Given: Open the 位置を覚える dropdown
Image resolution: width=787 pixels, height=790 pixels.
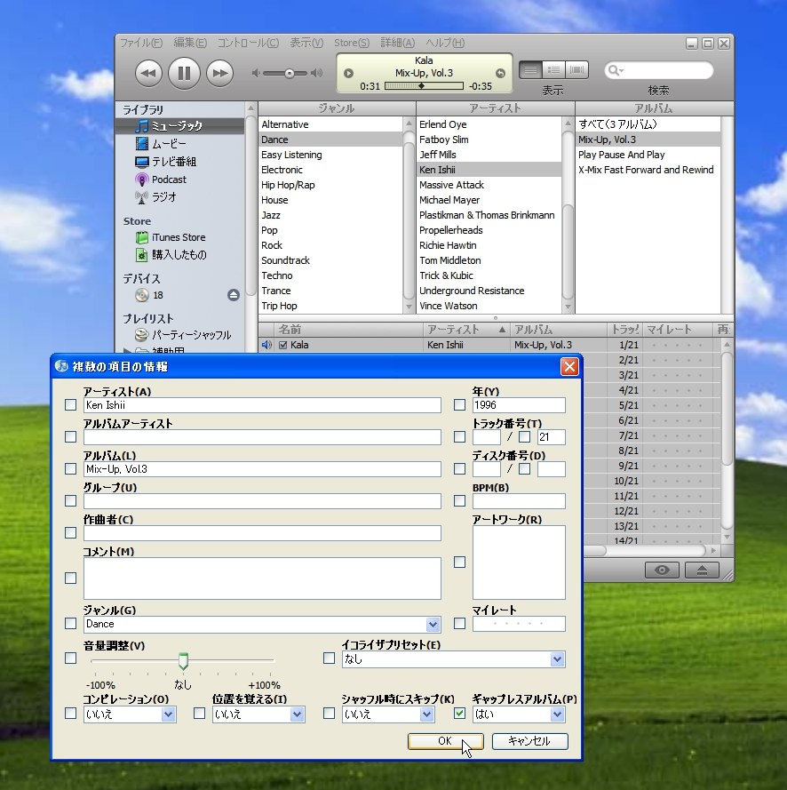Looking at the screenshot, I should pyautogui.click(x=297, y=714).
